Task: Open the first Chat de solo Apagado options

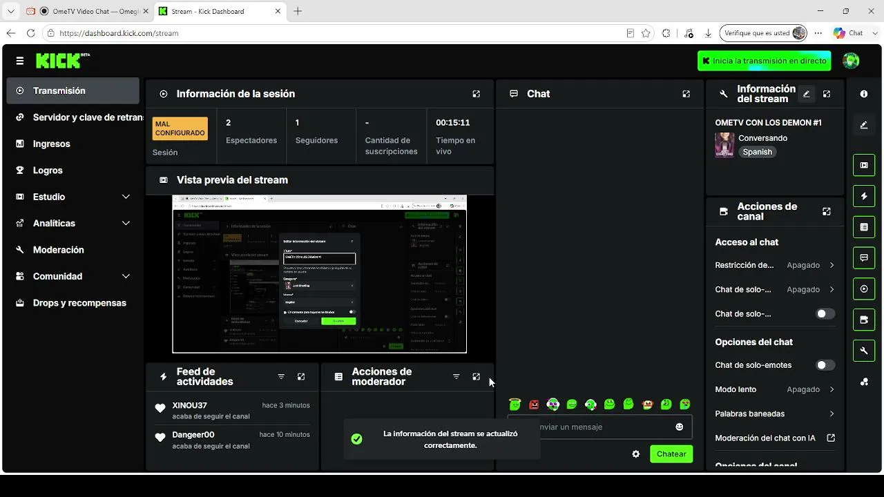Action: tap(775, 290)
